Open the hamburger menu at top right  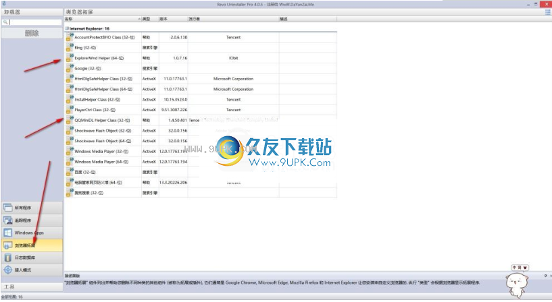(547, 12)
